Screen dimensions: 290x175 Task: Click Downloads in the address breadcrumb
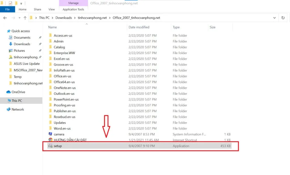click(64, 18)
